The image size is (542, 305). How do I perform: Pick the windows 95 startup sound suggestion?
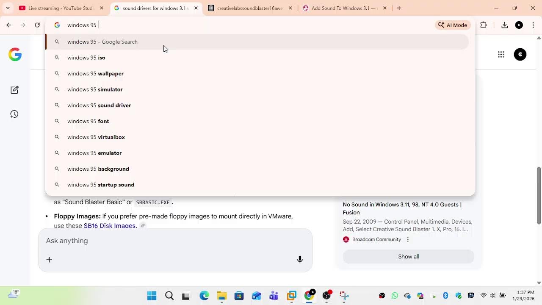[x=257, y=185]
